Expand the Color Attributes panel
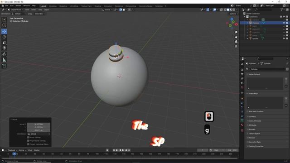 (x=255, y=121)
